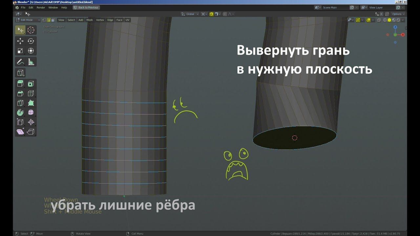This screenshot has width=420, height=236.
Task: Open the Help menu
Action: (64, 8)
